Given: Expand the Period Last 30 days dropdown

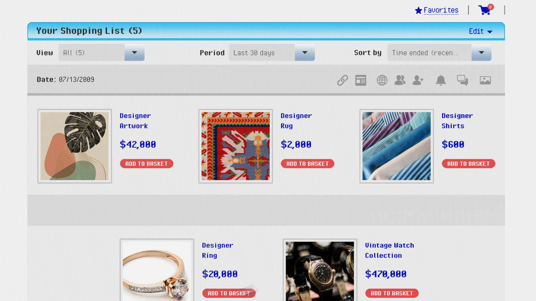Looking at the screenshot, I should coord(272,52).
